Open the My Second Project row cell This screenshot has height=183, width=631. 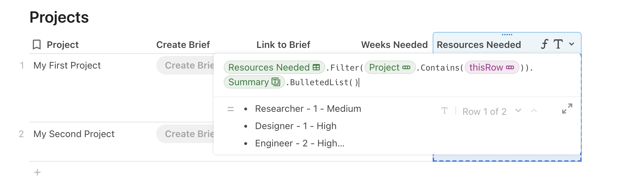[74, 134]
